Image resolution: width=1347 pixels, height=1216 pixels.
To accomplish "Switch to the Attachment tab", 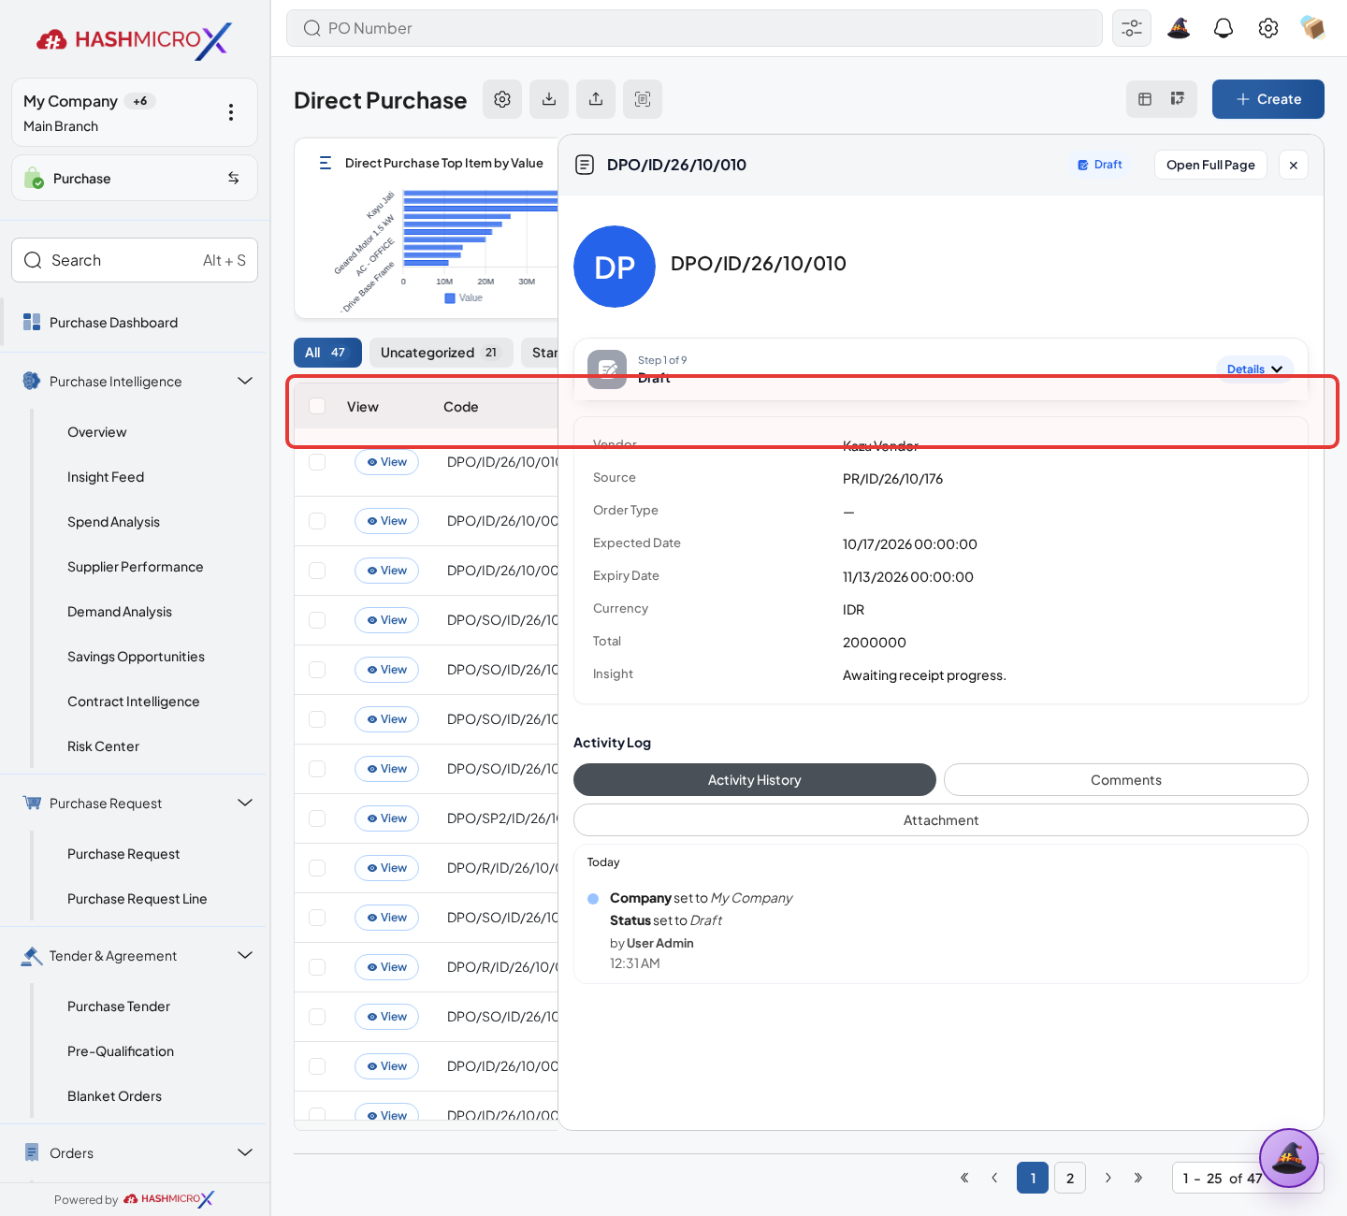I will click(x=941, y=820).
